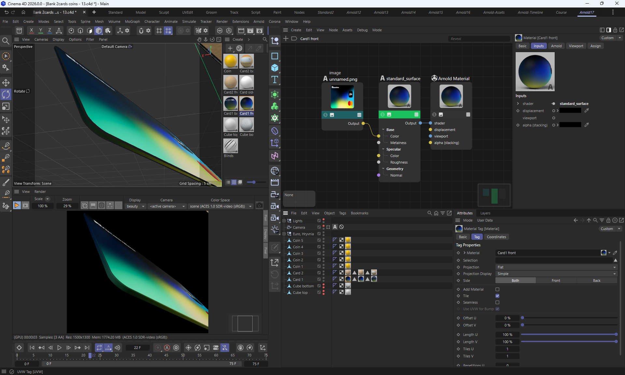
Task: Click the Front side button
Action: 556,281
